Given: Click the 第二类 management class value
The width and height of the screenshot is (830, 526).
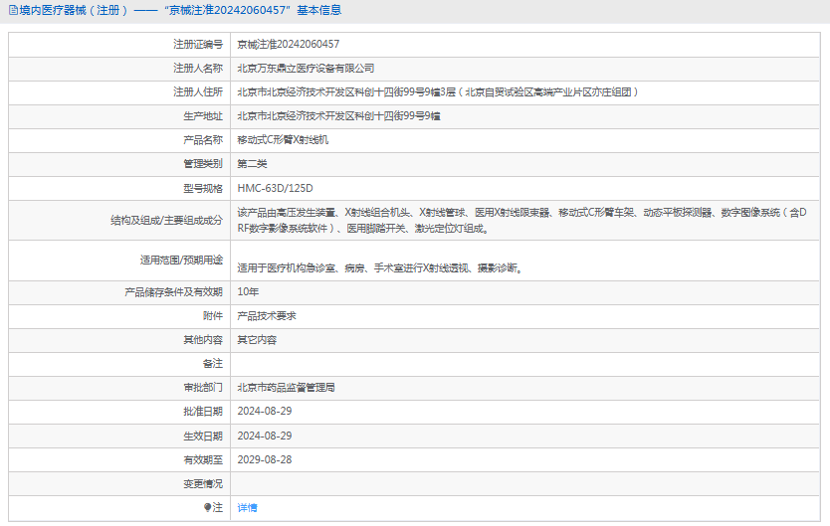Looking at the screenshot, I should [252, 164].
